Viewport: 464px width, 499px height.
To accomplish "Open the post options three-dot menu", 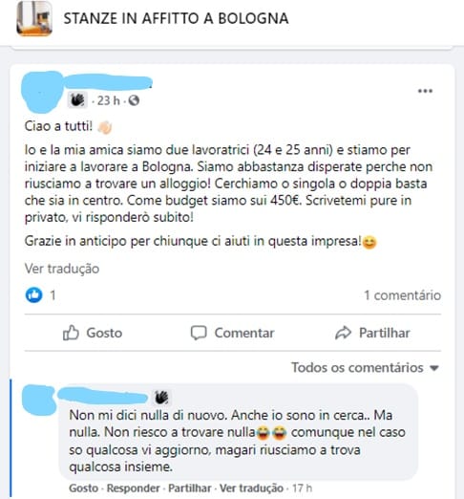I will click(x=425, y=91).
